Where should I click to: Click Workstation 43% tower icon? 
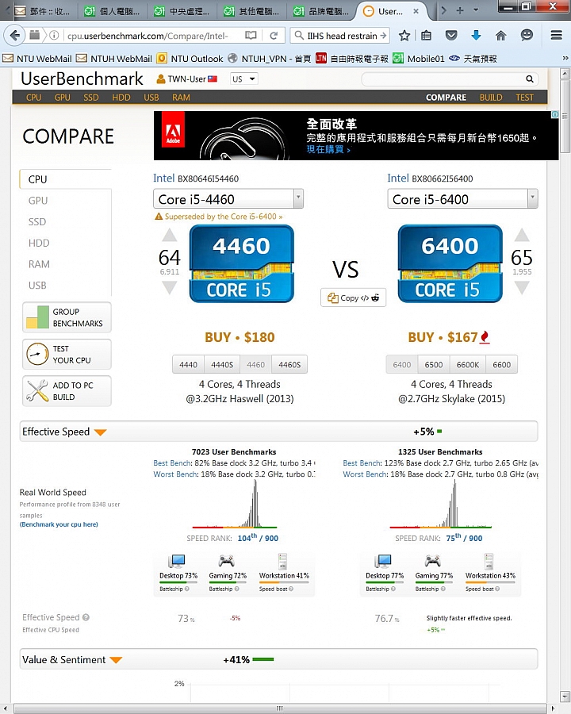click(x=489, y=561)
